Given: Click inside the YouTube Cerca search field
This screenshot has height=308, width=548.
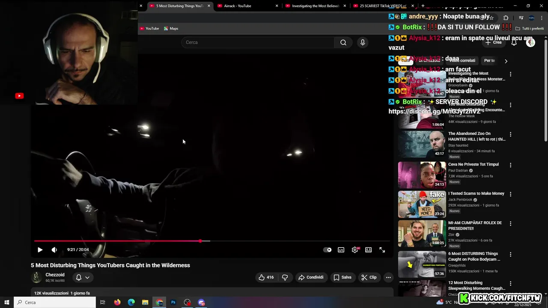Looking at the screenshot, I should 258,42.
